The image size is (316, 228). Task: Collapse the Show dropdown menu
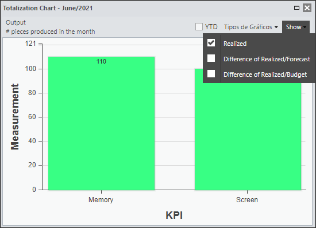[296, 27]
